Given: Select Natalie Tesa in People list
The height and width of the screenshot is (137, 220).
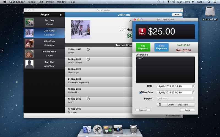Looking at the screenshot, I should (x=44, y=54).
